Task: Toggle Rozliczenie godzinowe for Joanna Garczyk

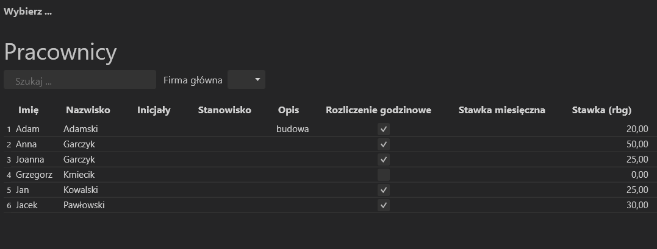Action: click(x=383, y=160)
